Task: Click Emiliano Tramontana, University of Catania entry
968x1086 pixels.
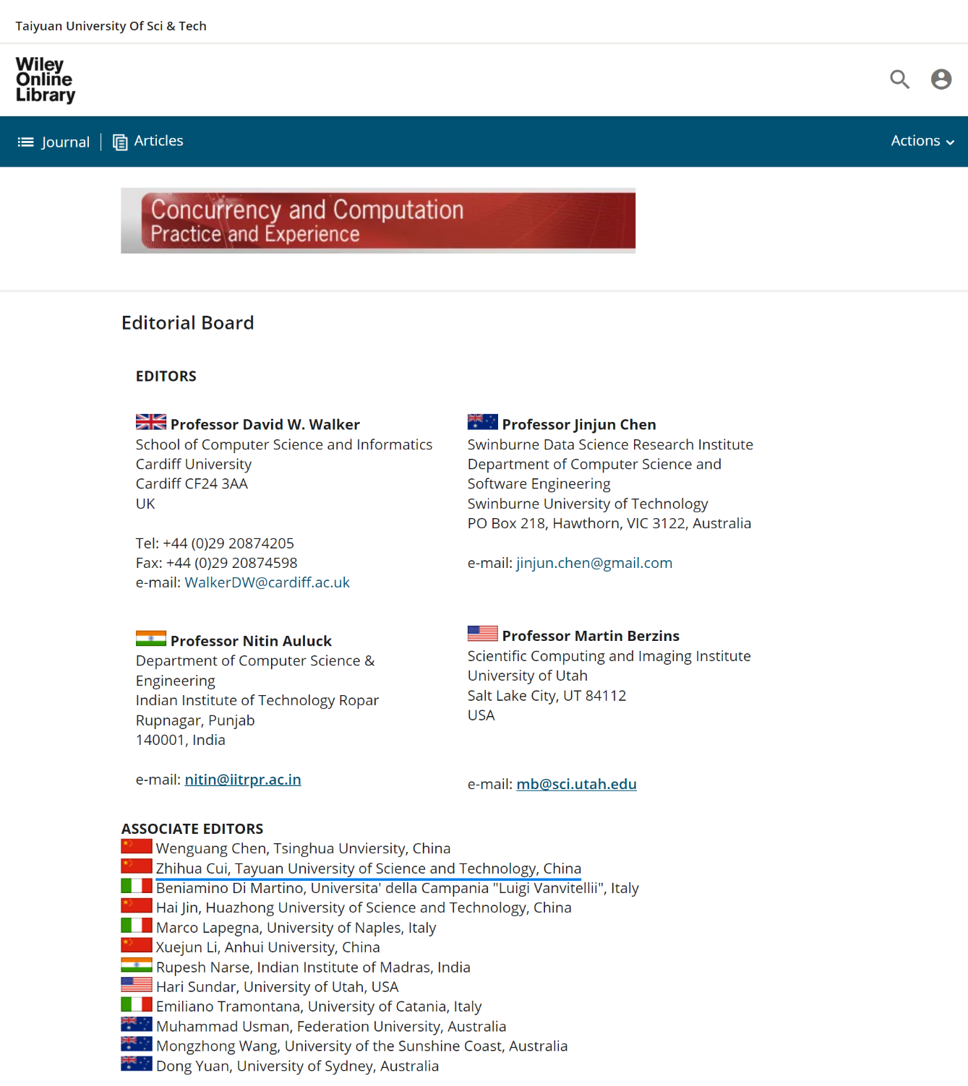Action: pyautogui.click(x=319, y=1007)
